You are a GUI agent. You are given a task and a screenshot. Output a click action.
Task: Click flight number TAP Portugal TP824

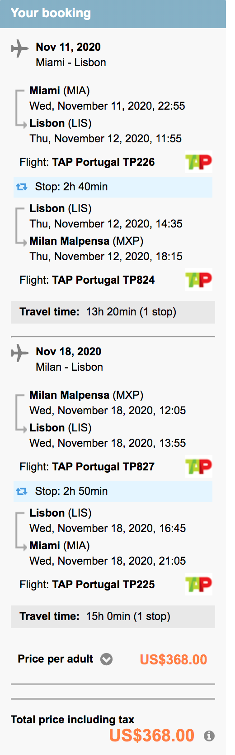pos(103,280)
